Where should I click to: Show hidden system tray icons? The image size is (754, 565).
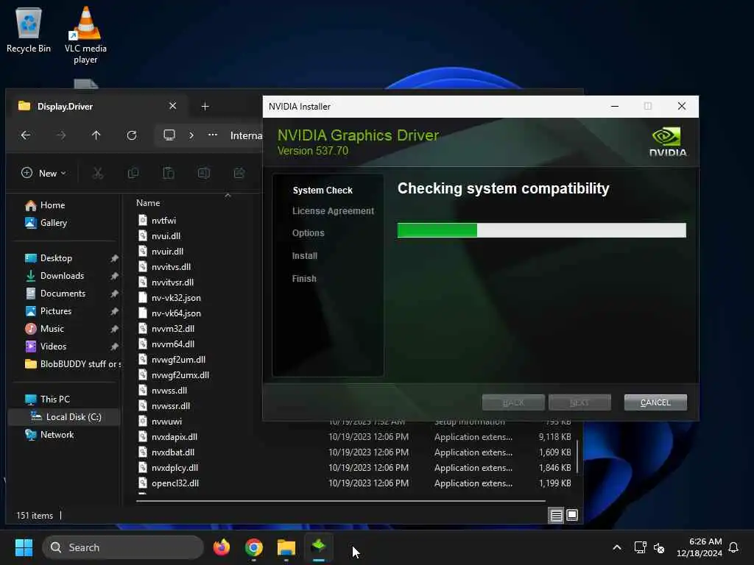pyautogui.click(x=617, y=547)
